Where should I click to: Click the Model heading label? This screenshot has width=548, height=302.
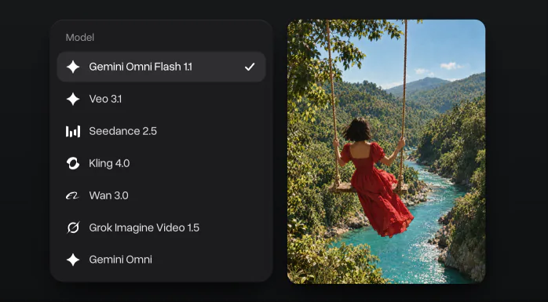79,38
